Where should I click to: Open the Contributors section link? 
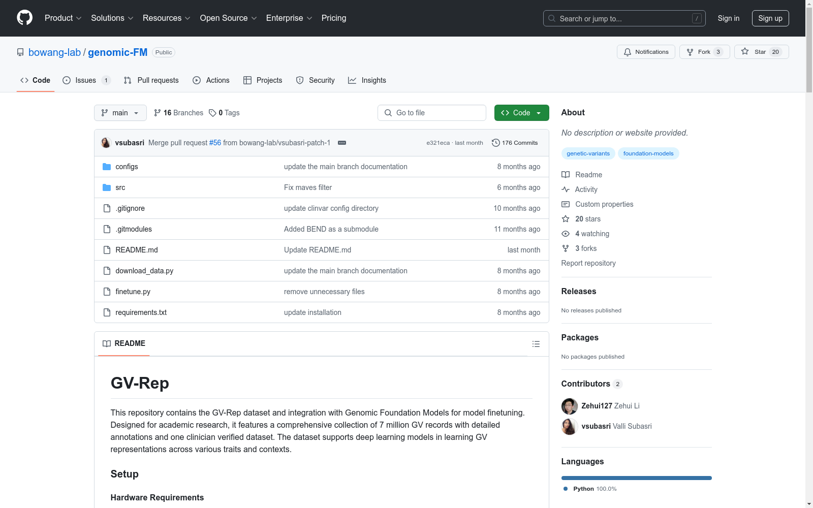coord(592,384)
